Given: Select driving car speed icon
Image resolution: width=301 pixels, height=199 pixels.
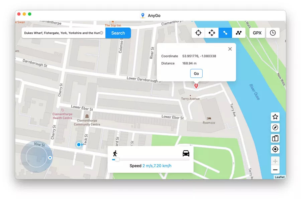Looking at the screenshot, I should click(x=186, y=153).
